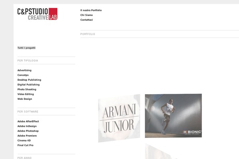
Task: Select Adobe Photoshop software filter
Action: 28,131
